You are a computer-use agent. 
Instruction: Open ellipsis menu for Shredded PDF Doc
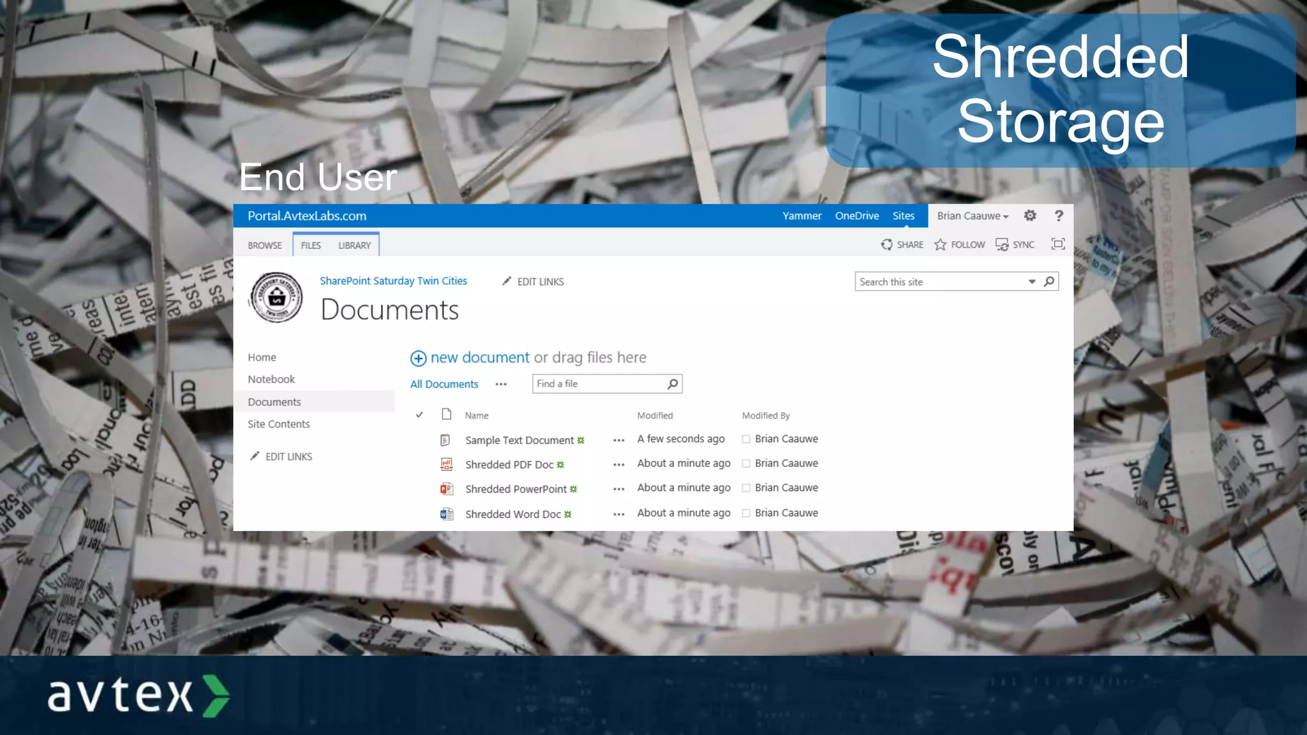[618, 464]
